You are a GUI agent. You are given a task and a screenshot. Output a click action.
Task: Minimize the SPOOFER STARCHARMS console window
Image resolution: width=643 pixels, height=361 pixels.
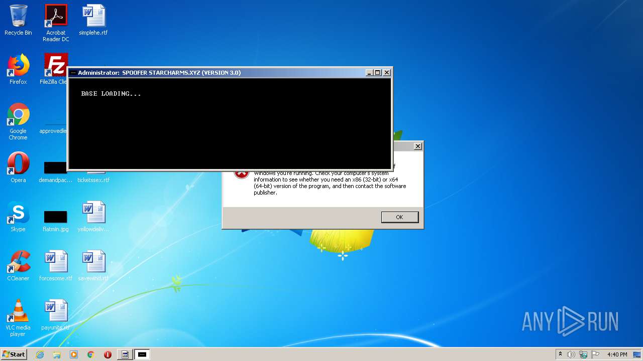369,73
